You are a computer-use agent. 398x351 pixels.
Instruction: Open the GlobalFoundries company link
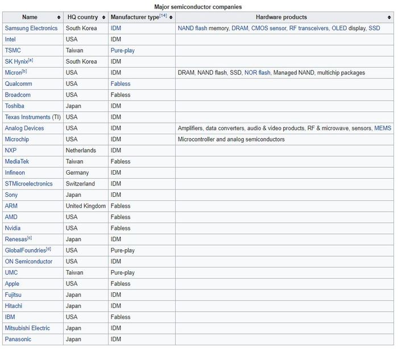[25, 250]
